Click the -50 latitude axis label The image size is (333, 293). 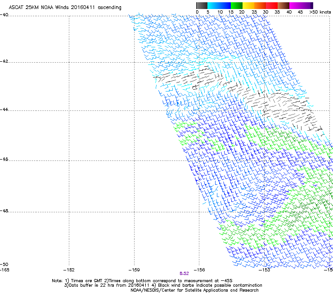[4, 264]
